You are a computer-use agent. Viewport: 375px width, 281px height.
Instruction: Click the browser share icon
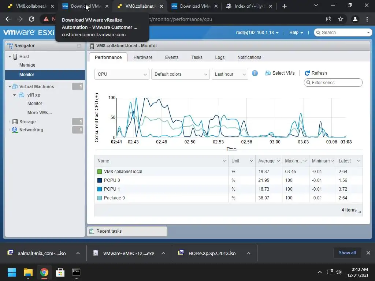click(x=328, y=19)
